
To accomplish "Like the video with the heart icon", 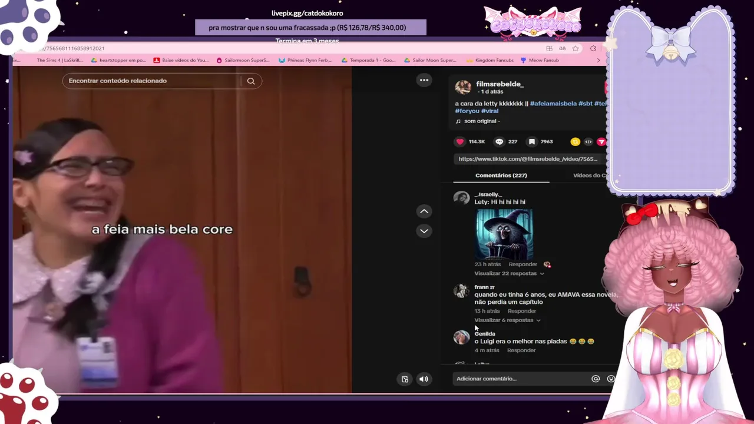I will [460, 142].
